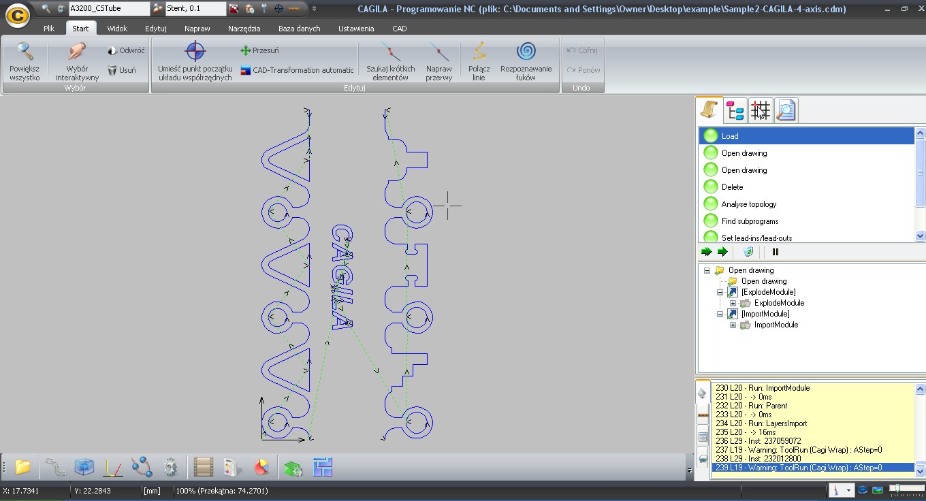The width and height of the screenshot is (926, 501).
Task: Open the quick access toolbar customize arrow
Action: [313, 9]
